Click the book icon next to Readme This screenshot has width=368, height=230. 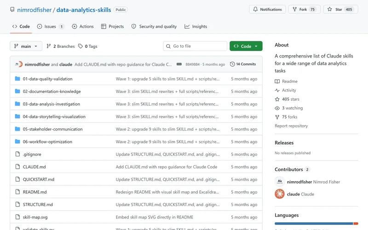click(x=277, y=81)
